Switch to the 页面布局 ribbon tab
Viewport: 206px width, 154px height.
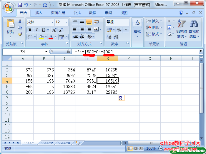coord(58,13)
